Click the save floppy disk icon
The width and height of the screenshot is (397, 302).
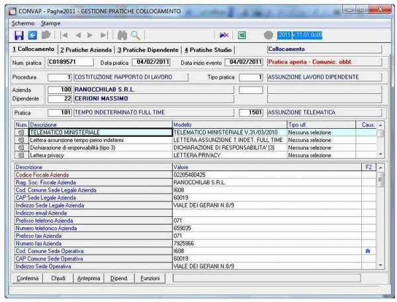point(19,35)
